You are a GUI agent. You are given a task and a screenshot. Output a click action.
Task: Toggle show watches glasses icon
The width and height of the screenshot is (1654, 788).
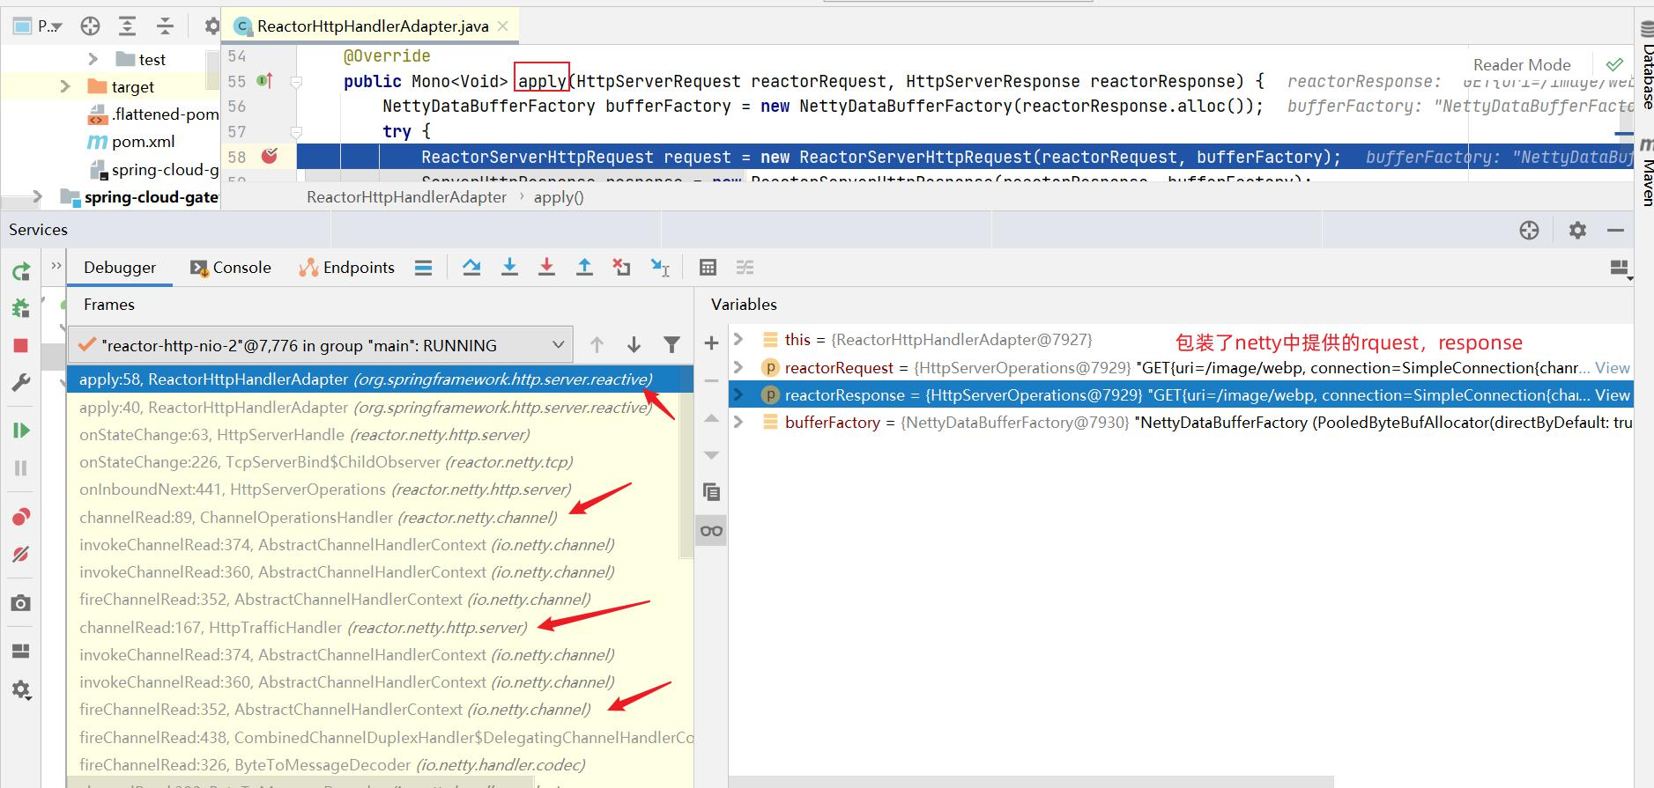click(711, 531)
